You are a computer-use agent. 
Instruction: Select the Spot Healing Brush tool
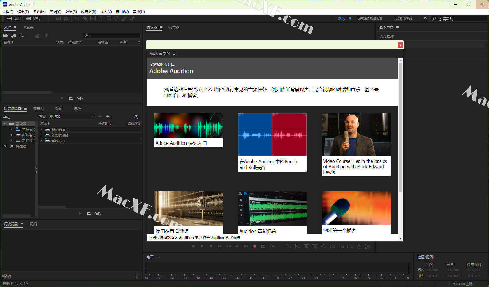point(132,18)
